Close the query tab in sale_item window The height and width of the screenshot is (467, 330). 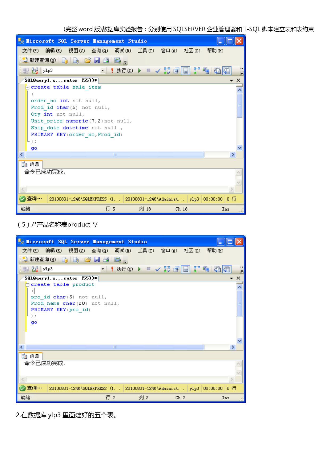click(239, 80)
